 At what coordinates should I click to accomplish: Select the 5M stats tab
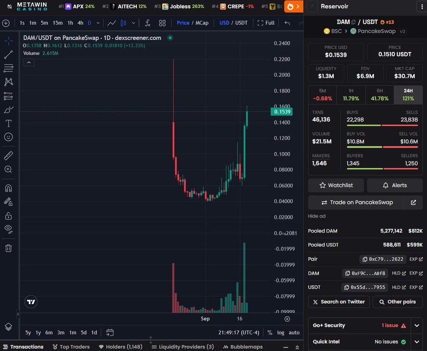coord(322,95)
